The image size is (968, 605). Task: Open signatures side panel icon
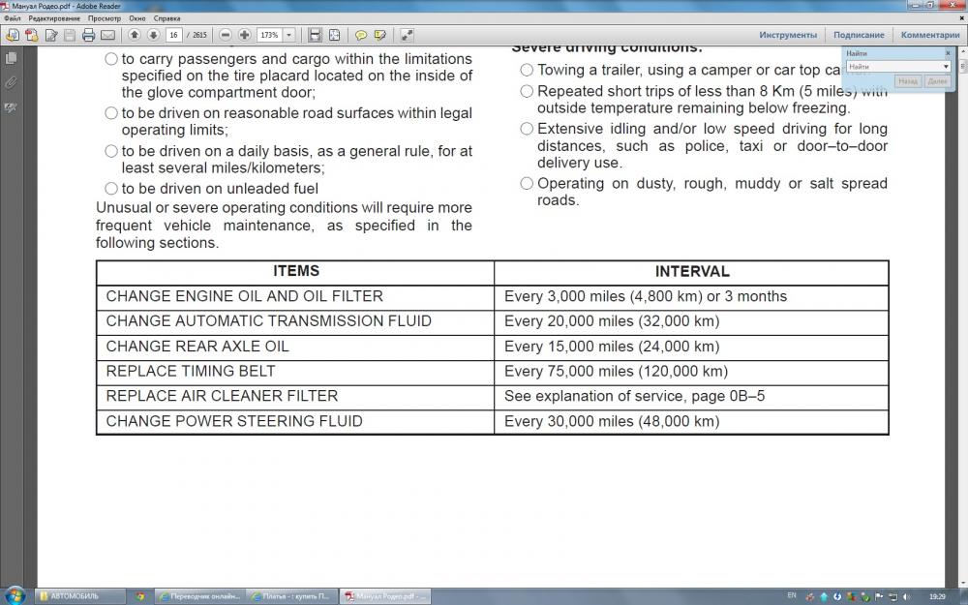point(11,107)
